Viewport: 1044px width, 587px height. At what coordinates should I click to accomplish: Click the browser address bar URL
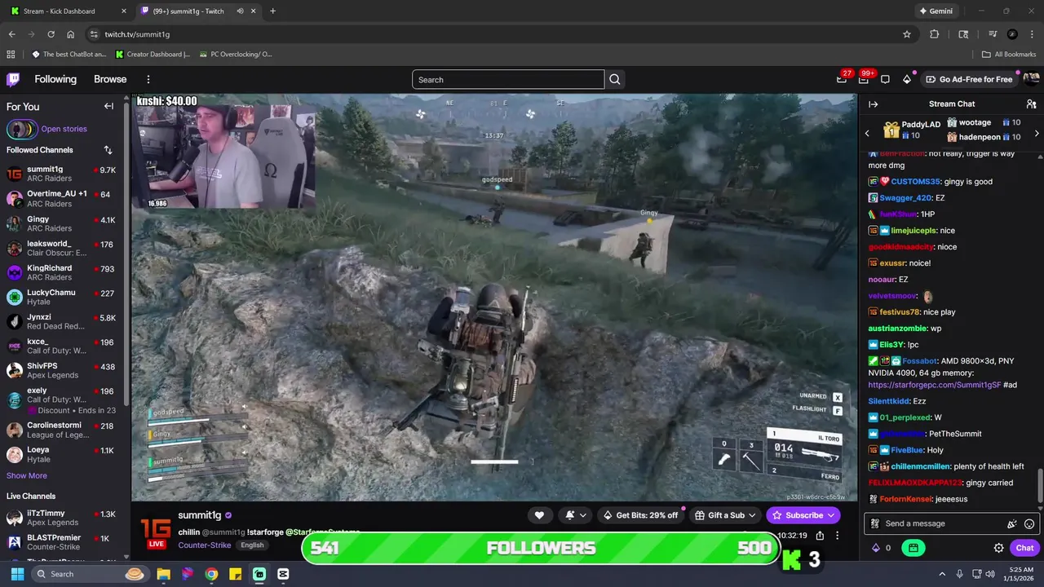(137, 34)
